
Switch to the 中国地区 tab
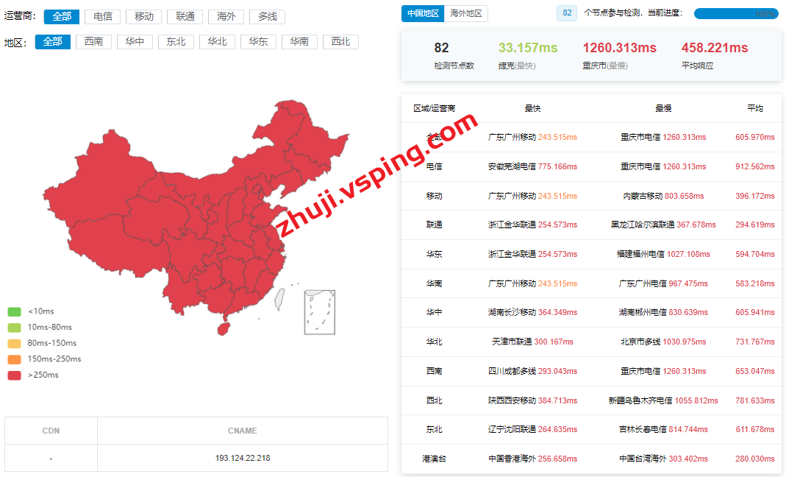pyautogui.click(x=424, y=13)
